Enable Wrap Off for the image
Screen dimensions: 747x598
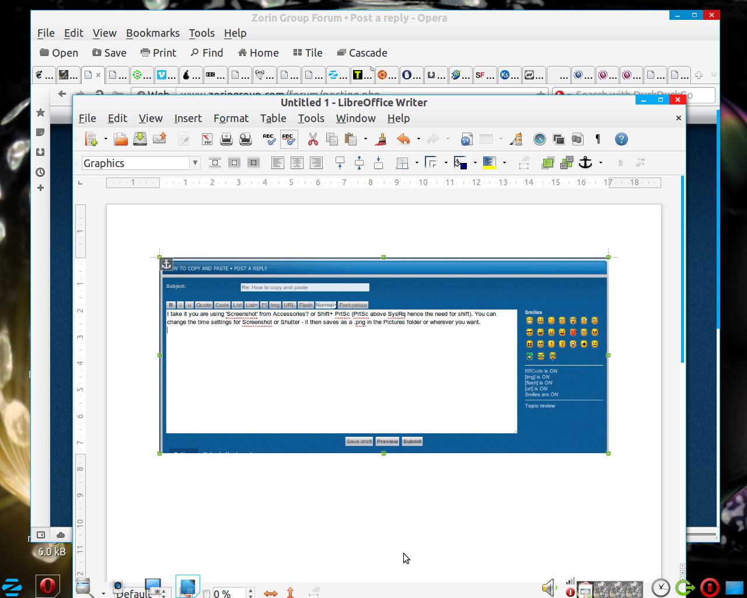pyautogui.click(x=215, y=163)
